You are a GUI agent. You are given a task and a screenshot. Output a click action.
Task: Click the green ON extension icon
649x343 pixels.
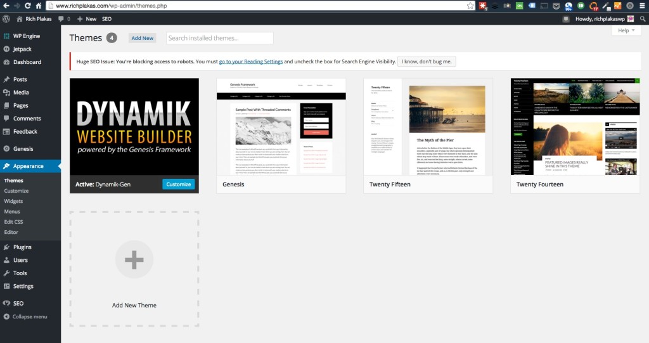coord(519,5)
